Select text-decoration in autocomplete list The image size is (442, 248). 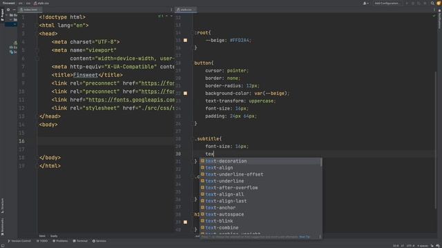point(260,161)
